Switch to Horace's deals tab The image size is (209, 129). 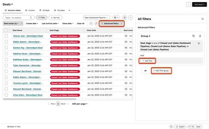coord(13,10)
